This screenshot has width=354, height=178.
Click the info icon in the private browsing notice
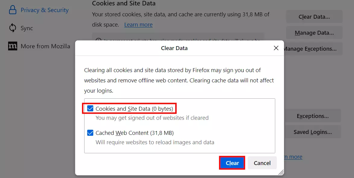pyautogui.click(x=98, y=40)
